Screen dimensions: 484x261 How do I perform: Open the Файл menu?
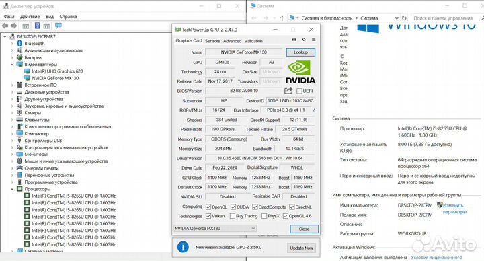(x=9, y=16)
